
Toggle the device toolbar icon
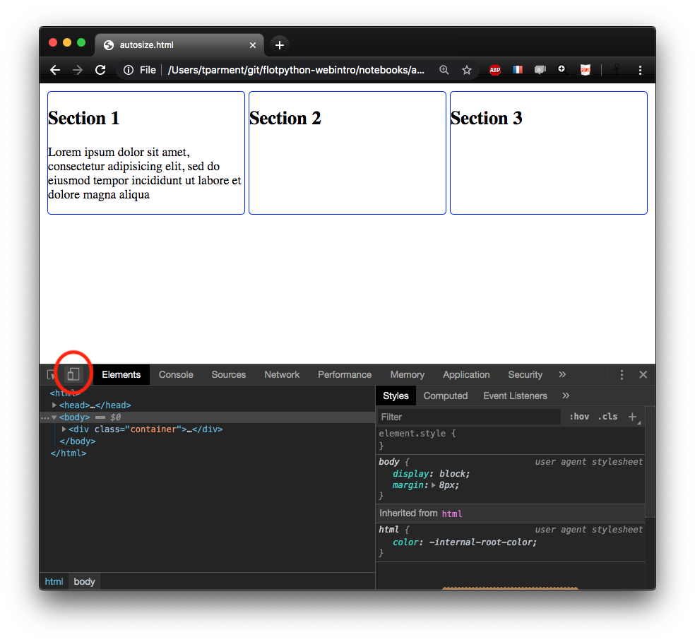pos(73,374)
